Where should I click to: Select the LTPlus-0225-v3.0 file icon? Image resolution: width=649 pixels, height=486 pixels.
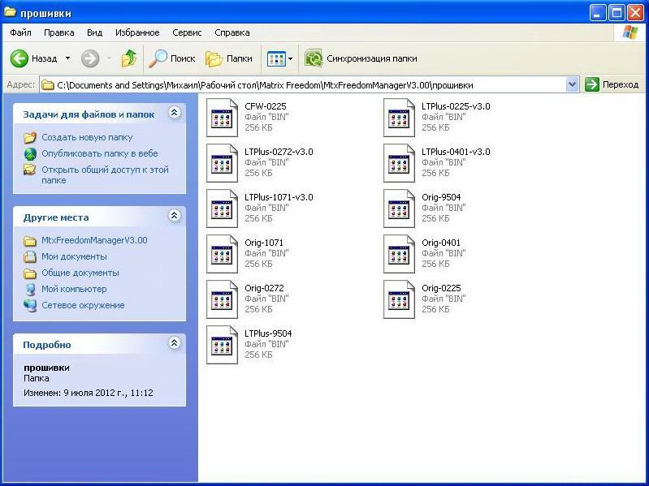pyautogui.click(x=399, y=118)
